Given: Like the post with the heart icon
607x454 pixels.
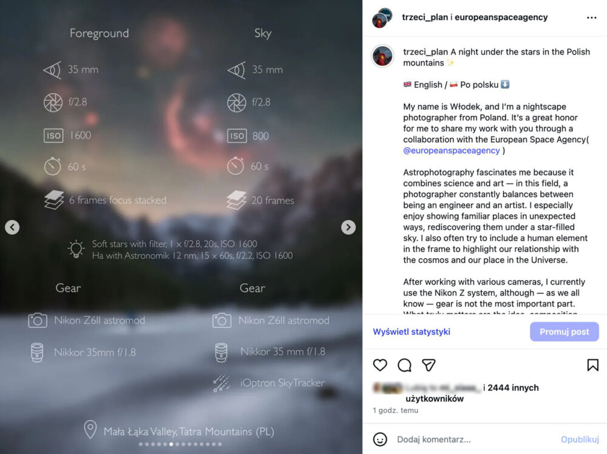Looking at the screenshot, I should (380, 365).
